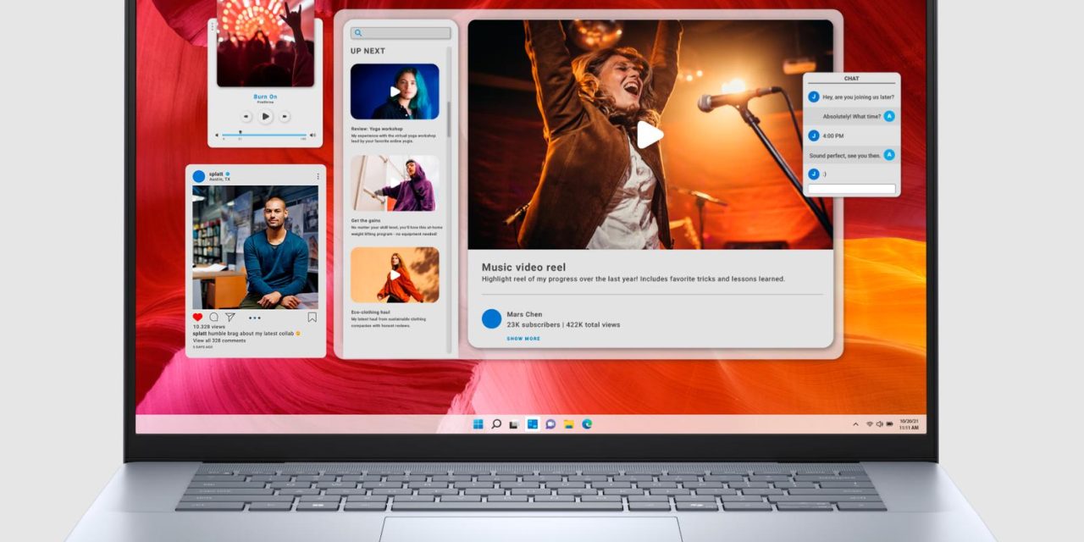Click the A avatar beside "Absolutely! What time?"
1084x542 pixels.
889,116
